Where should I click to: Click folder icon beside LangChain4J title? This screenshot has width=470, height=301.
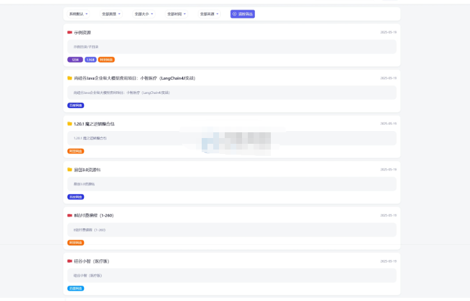[70, 78]
